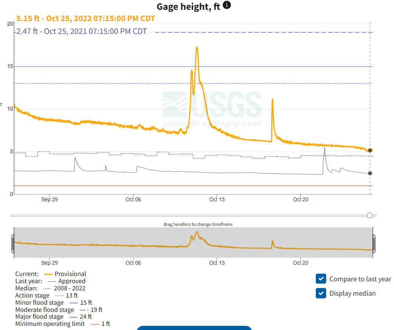
Task: Click the info icon beside Gage height title
Action: 227,5
